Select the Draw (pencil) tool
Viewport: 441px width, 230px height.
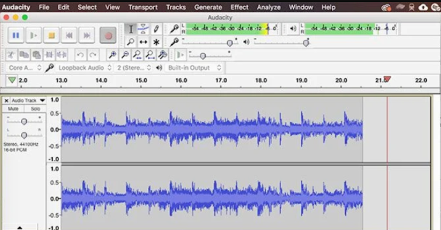point(156,29)
